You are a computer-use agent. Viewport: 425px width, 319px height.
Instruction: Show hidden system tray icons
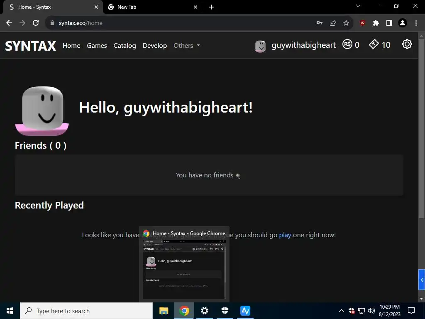(x=342, y=311)
